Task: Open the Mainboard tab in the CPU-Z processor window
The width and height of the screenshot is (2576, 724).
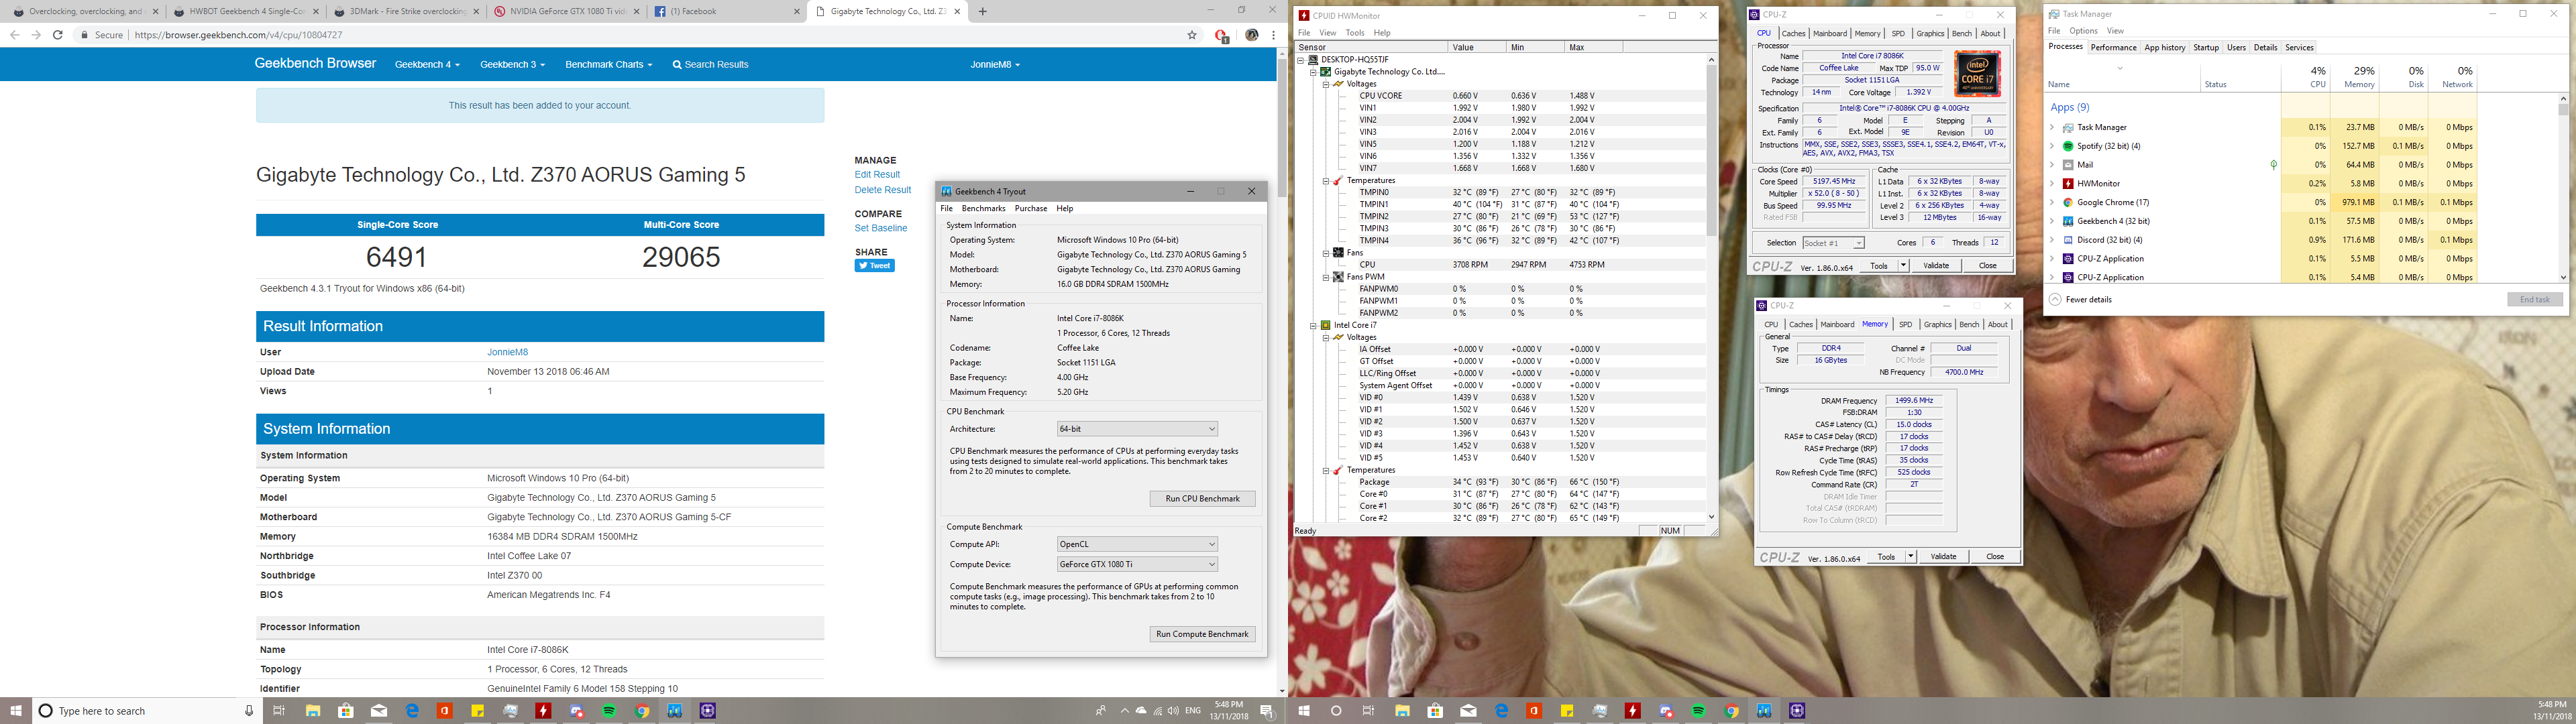Action: 1829,33
